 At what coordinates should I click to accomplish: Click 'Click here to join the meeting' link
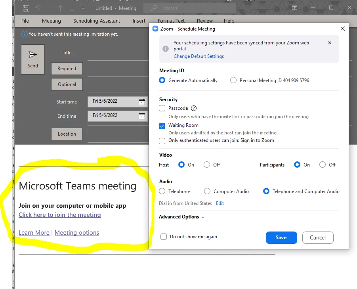[x=60, y=215]
